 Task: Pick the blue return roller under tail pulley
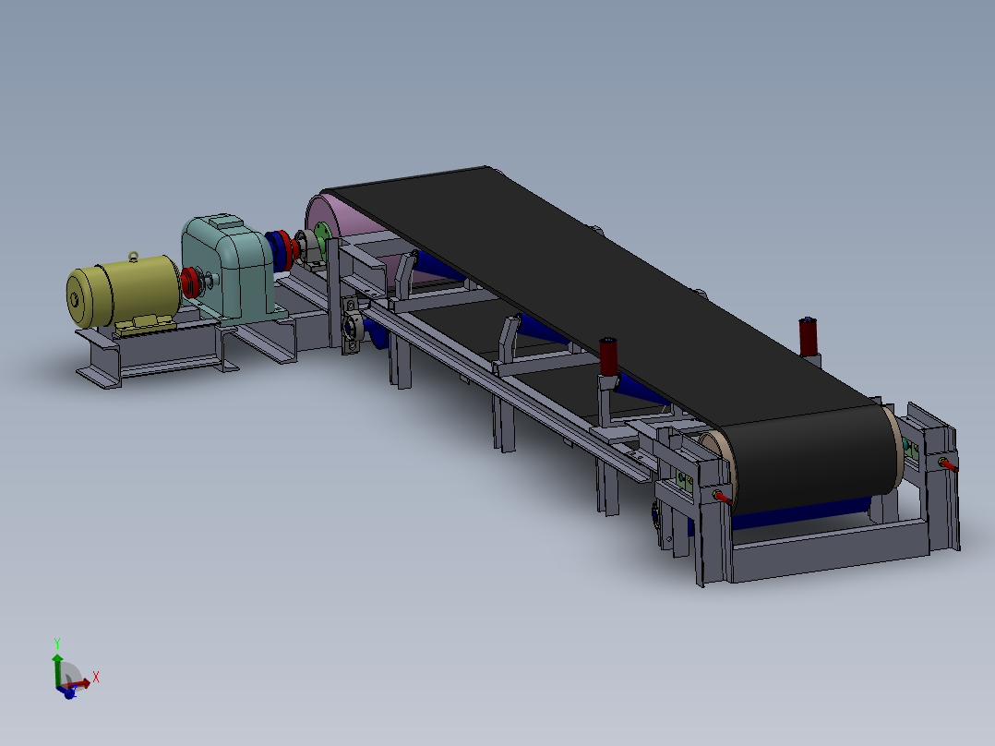801,513
